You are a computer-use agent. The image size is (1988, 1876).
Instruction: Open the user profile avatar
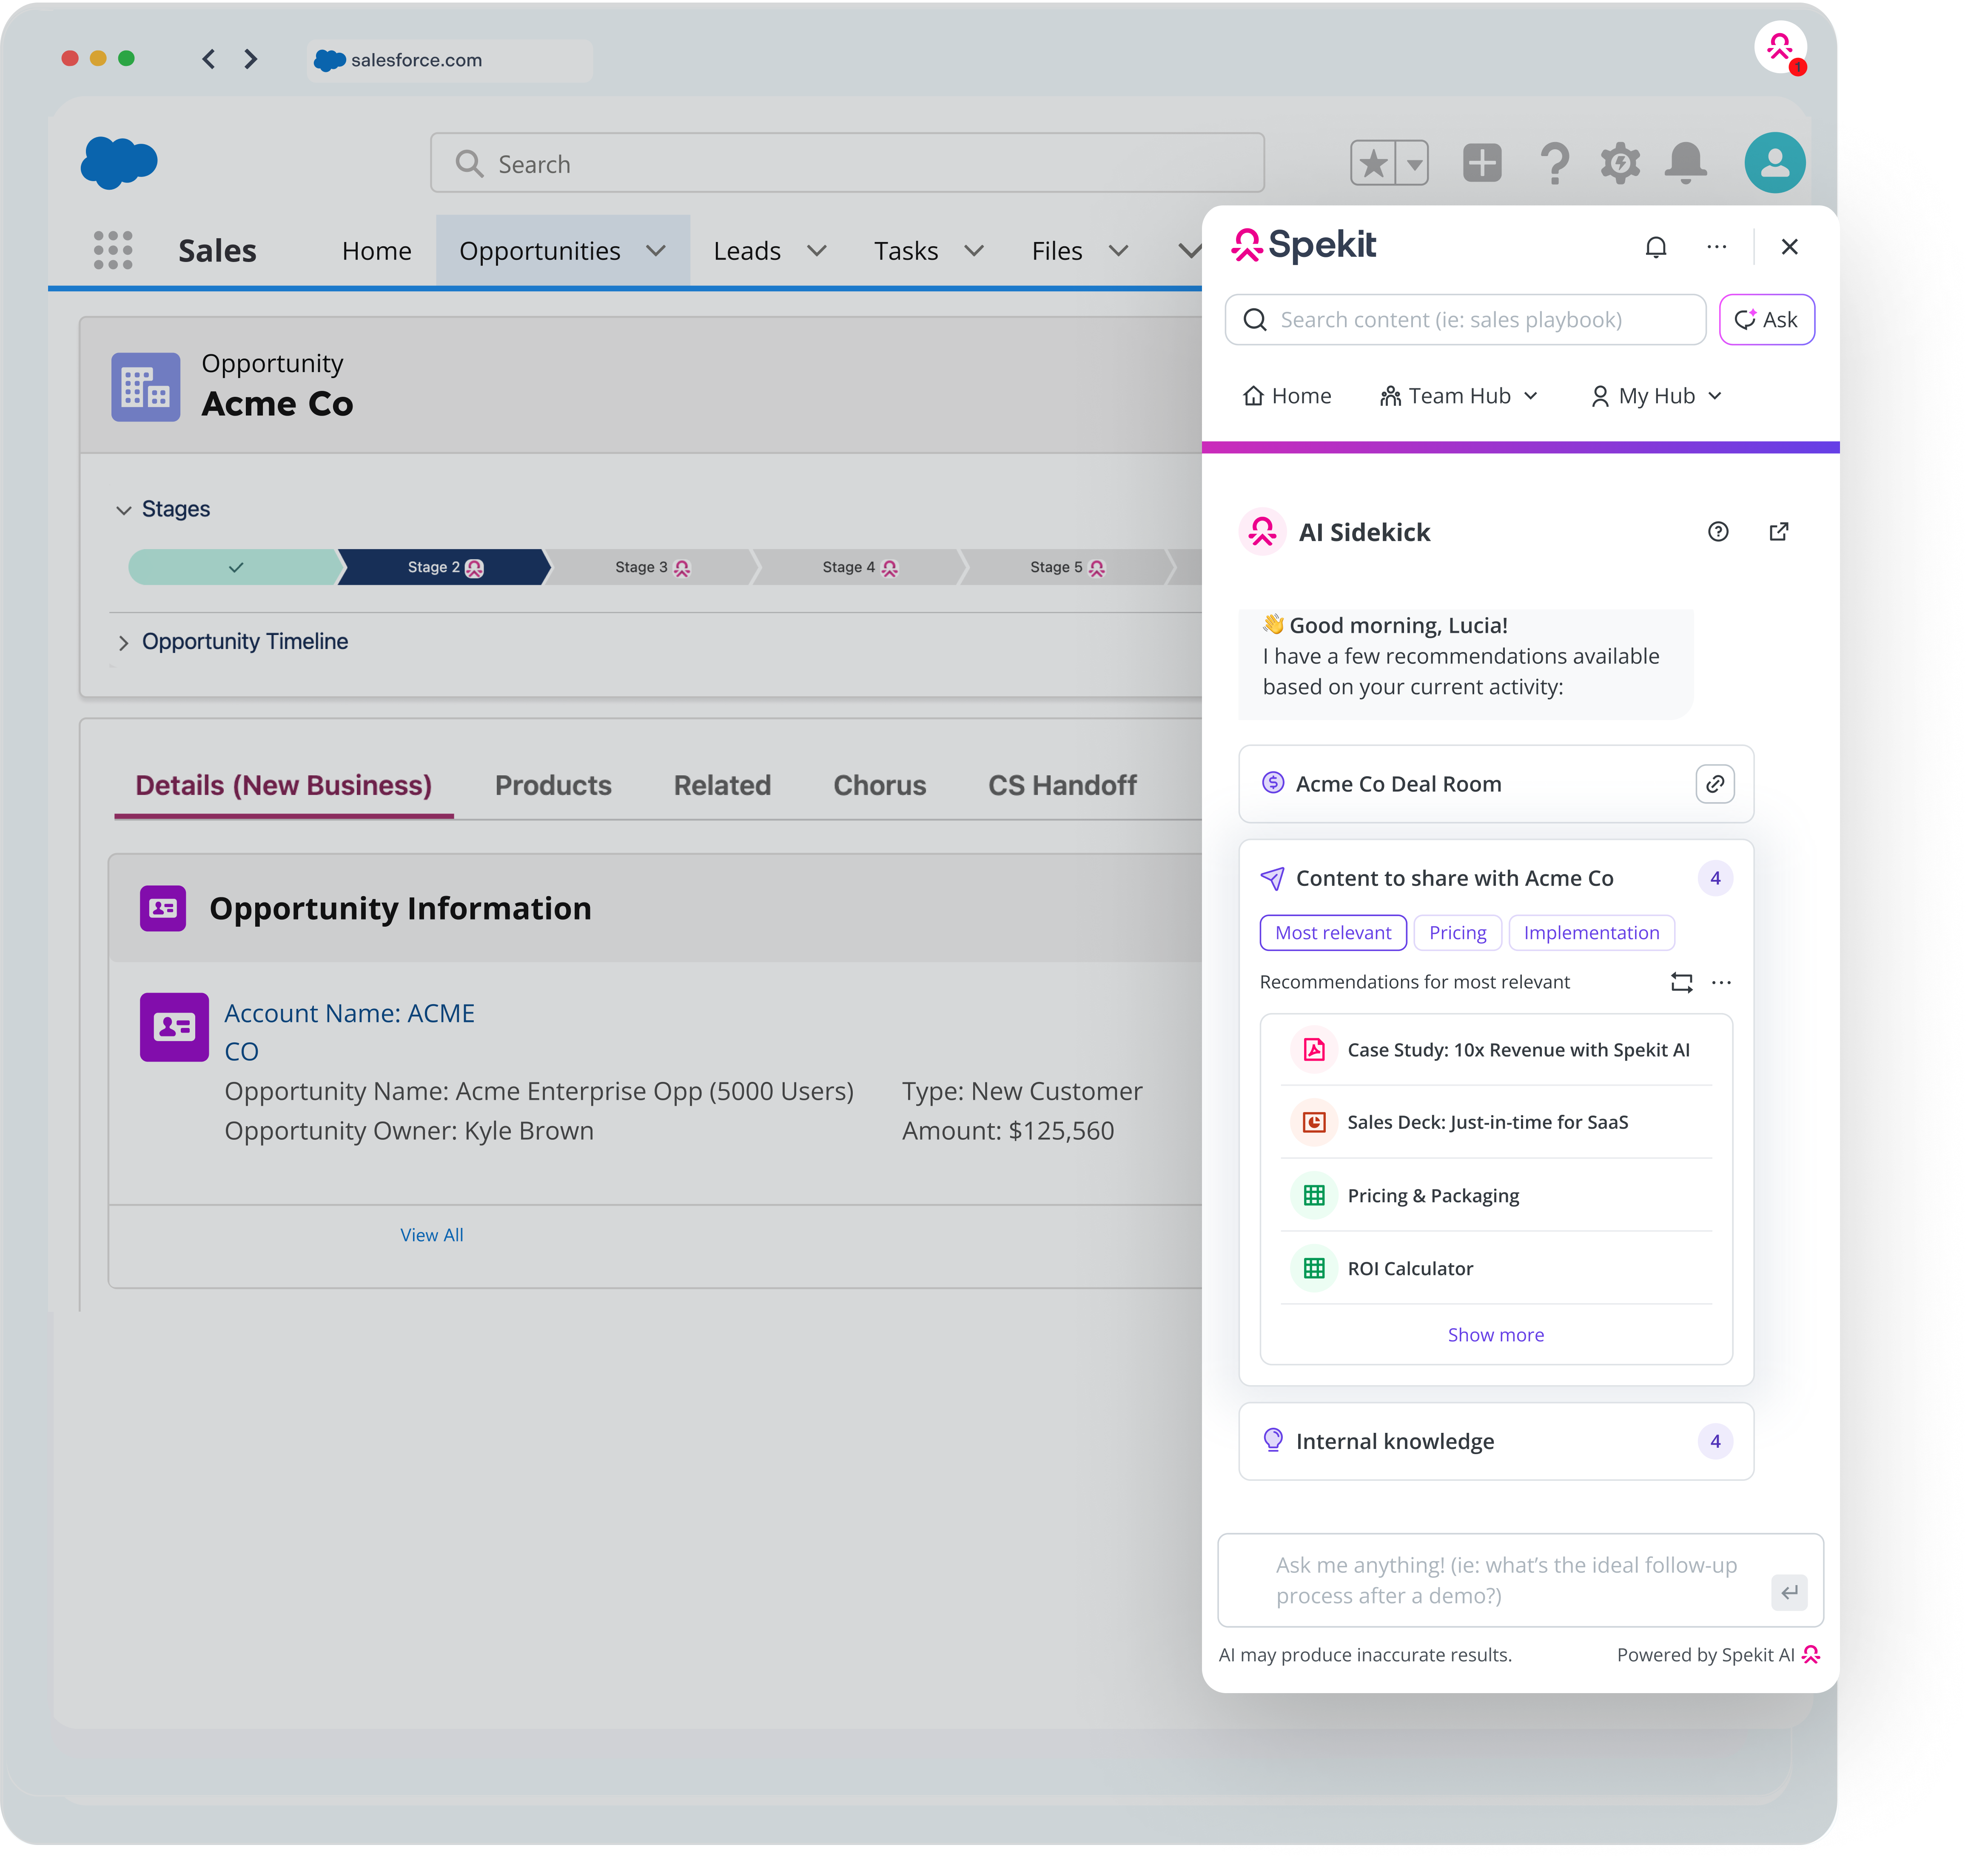tap(1775, 162)
